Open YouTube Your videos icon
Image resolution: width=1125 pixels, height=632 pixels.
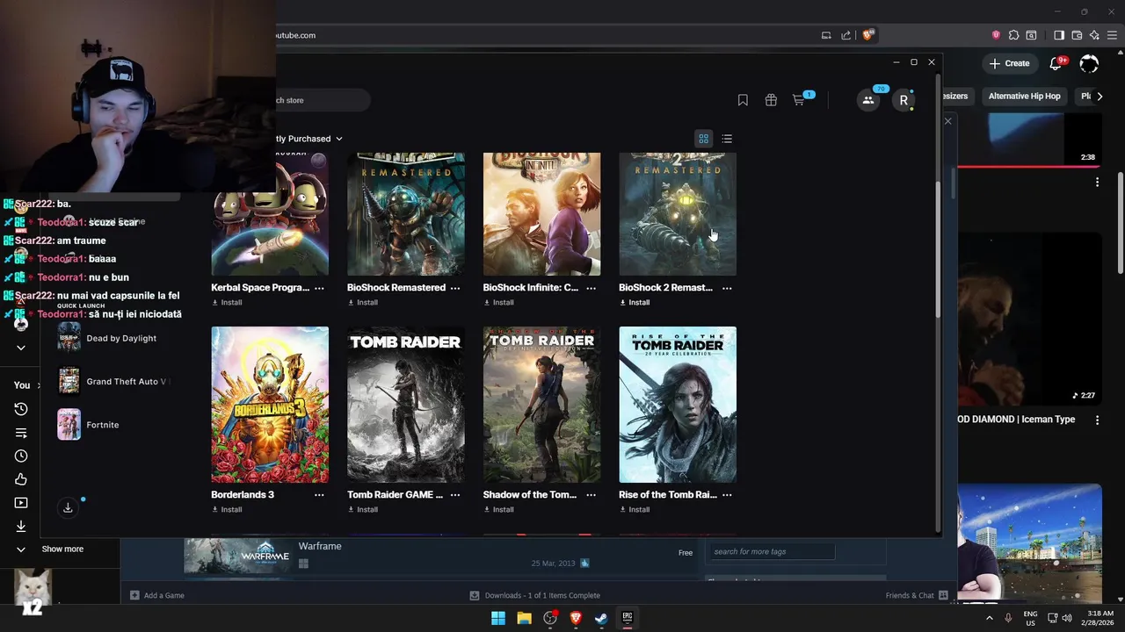coord(21,503)
